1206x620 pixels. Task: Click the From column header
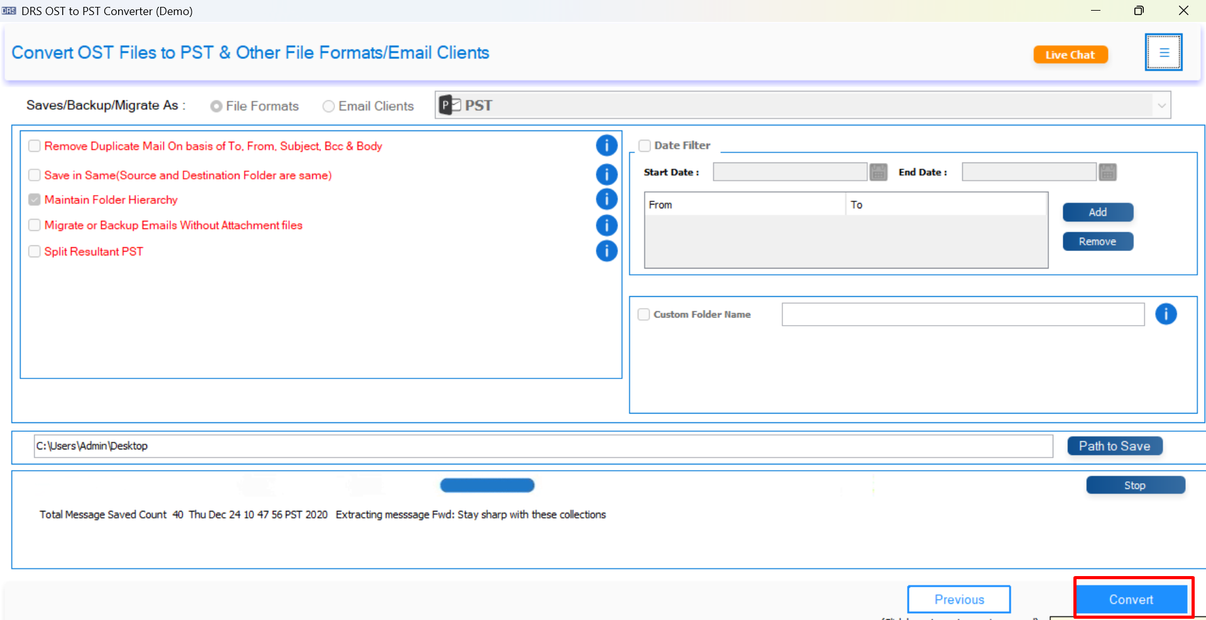[745, 205]
